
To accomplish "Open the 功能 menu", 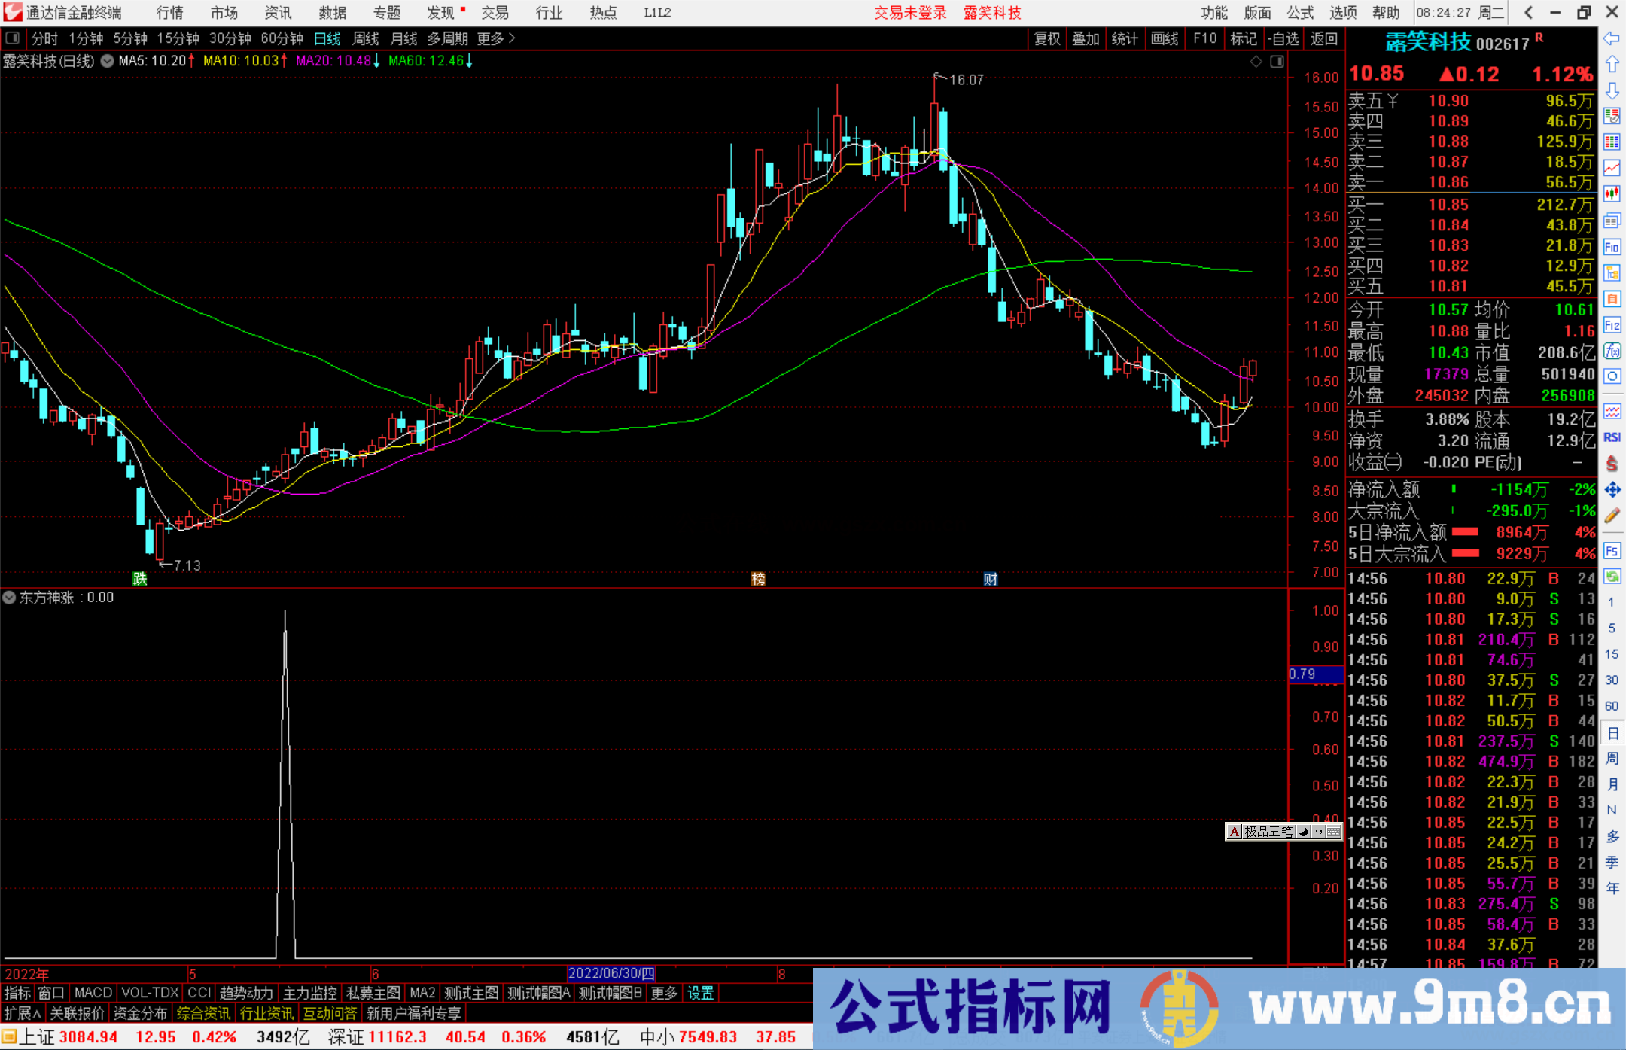I will [x=1214, y=13].
